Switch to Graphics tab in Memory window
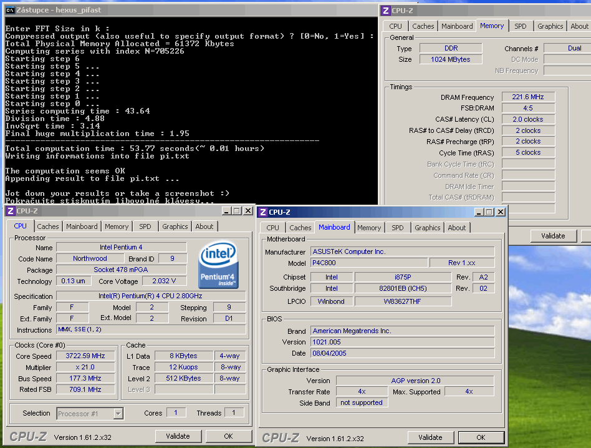The height and width of the screenshot is (448, 591). tap(550, 26)
